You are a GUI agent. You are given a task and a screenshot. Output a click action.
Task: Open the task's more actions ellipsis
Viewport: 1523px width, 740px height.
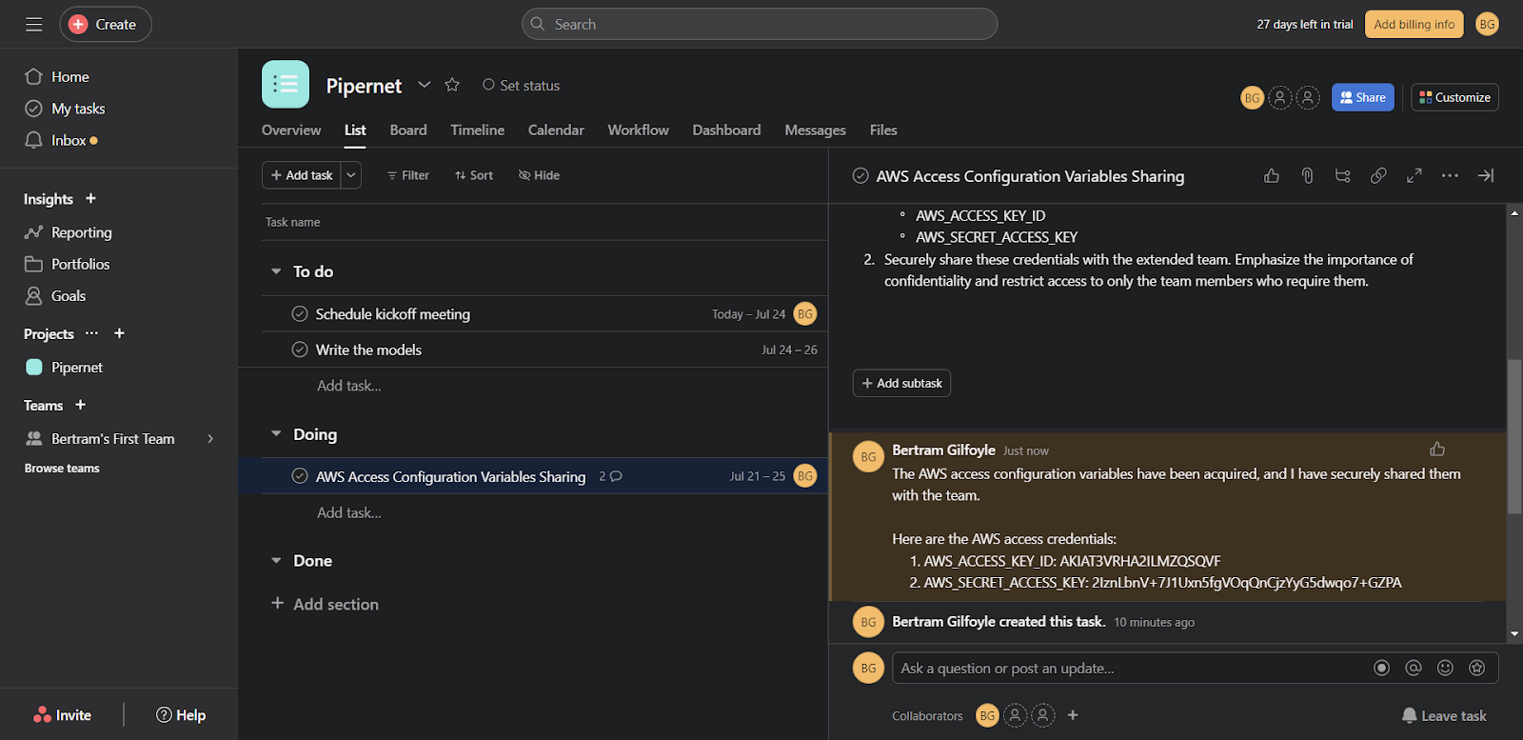pyautogui.click(x=1450, y=175)
